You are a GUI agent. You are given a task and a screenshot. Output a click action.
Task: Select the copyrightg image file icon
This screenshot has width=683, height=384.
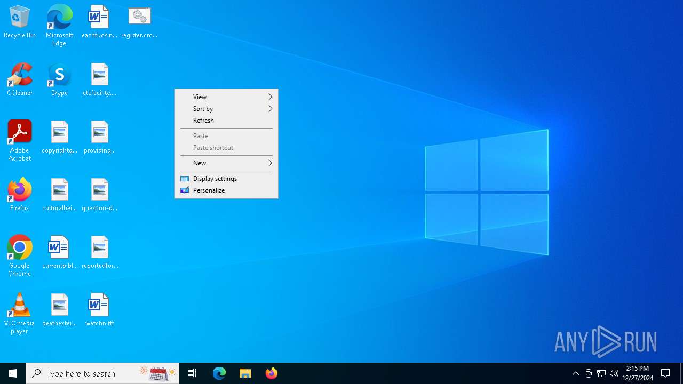59,138
